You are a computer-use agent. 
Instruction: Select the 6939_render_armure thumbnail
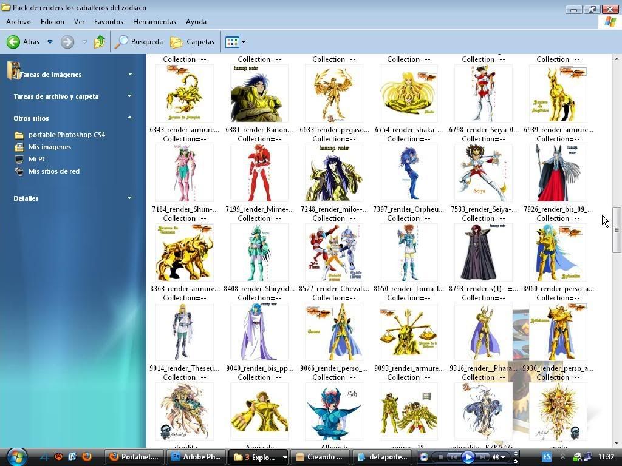click(x=558, y=93)
